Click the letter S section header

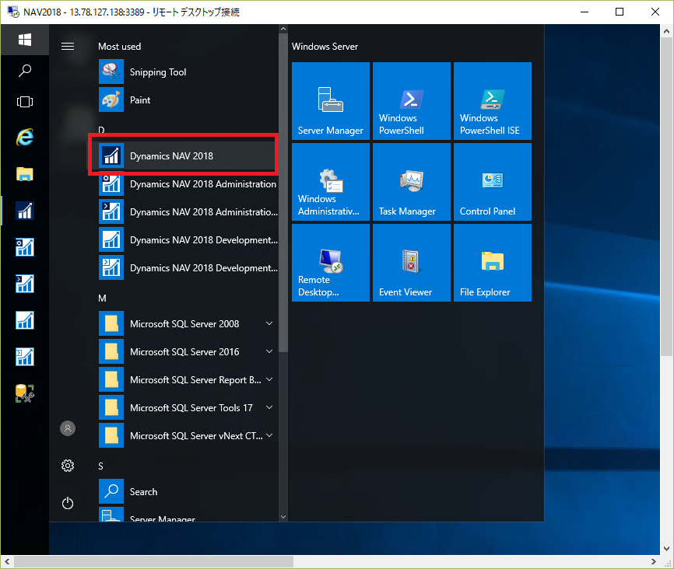[x=100, y=466]
